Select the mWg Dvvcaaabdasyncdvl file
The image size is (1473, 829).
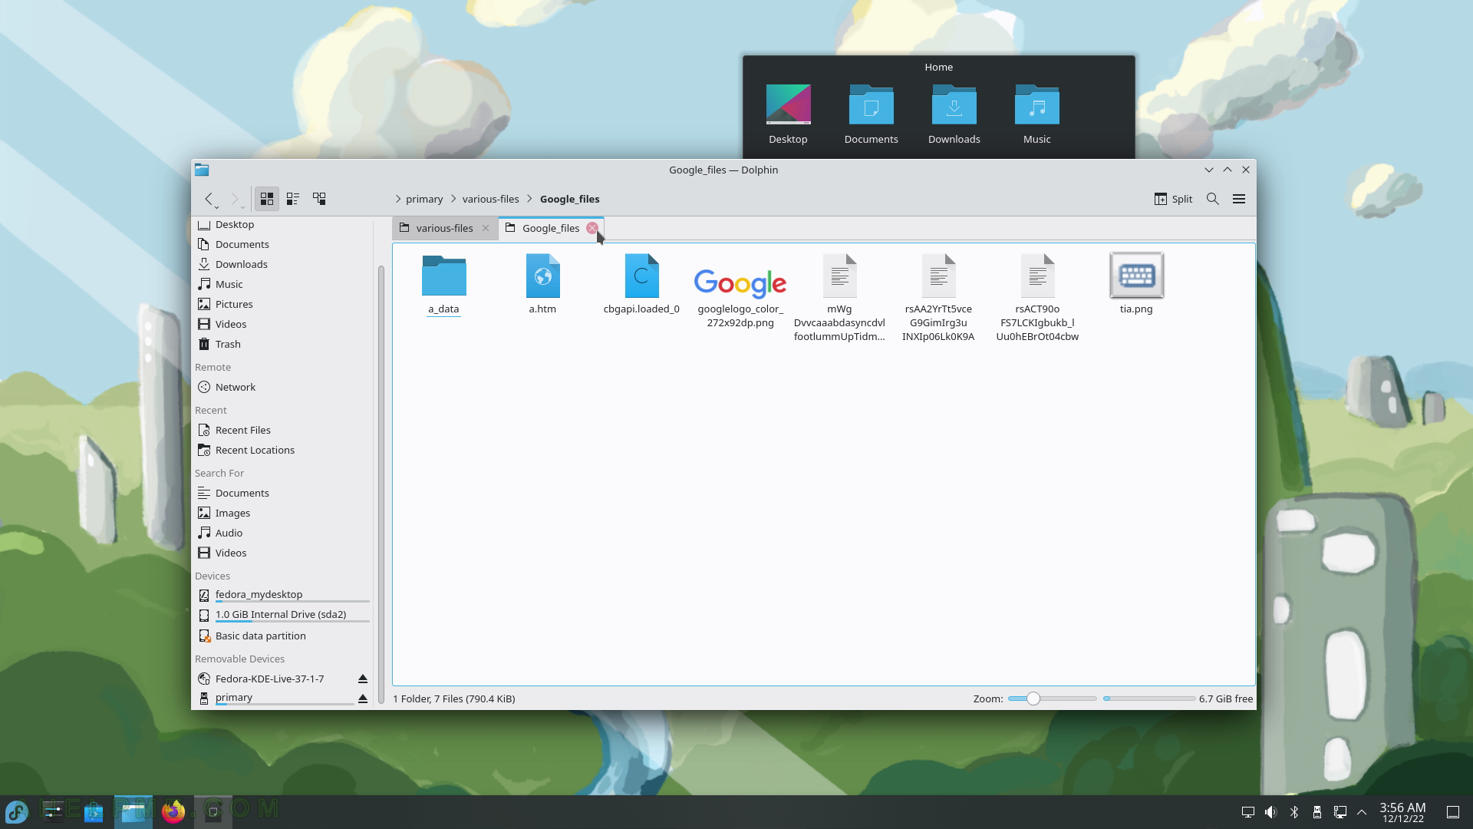839,298
